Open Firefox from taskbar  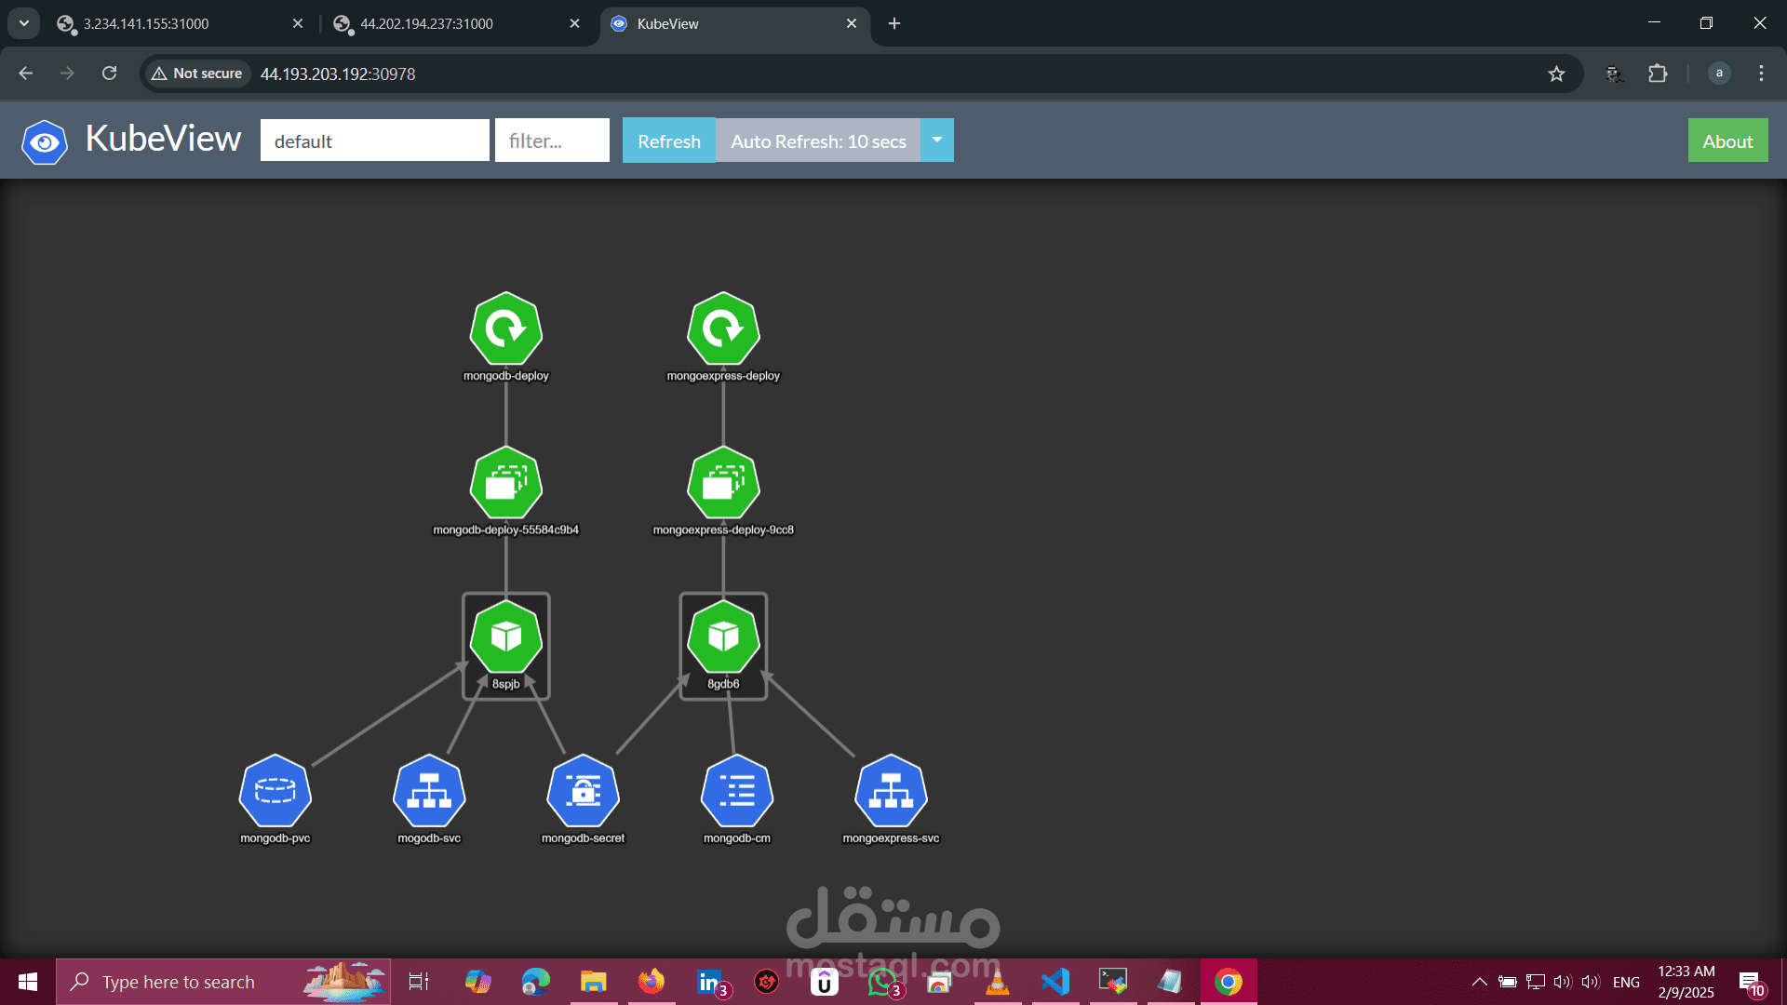[x=651, y=982]
